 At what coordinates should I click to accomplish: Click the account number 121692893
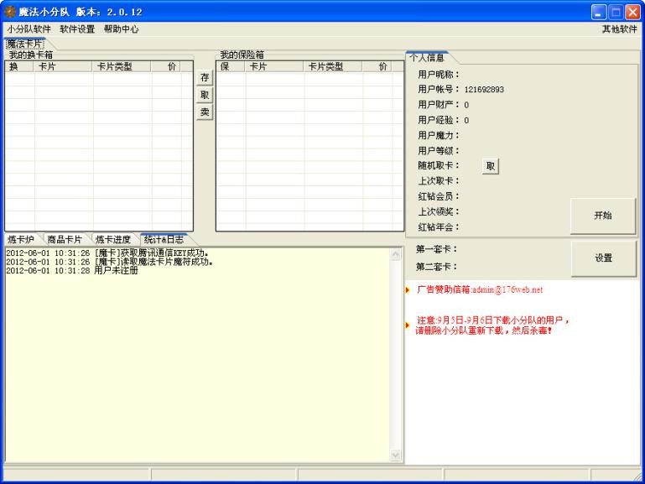484,90
